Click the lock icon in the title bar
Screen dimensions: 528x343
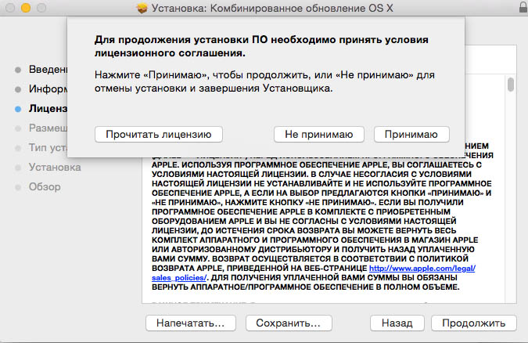click(x=523, y=7)
